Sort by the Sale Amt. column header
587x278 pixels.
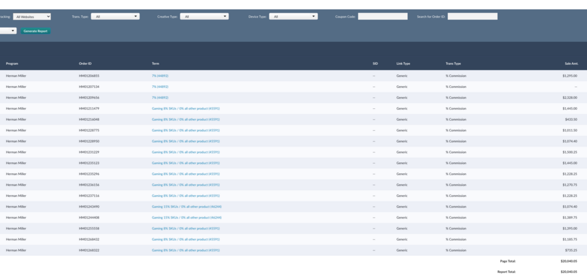coord(571,64)
